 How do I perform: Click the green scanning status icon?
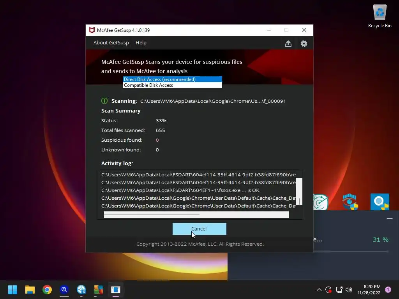coord(104,101)
